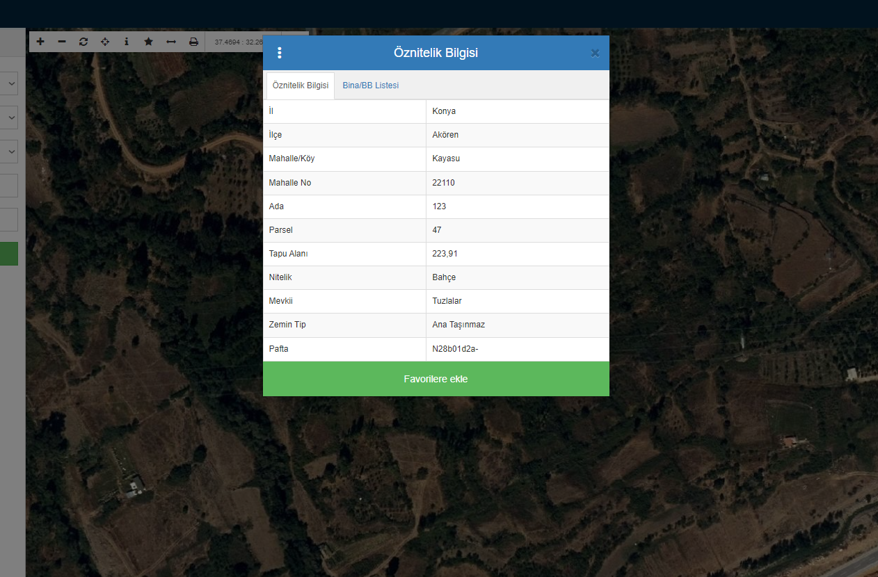Open favorites with the star icon
Viewport: 878px width, 577px height.
click(x=148, y=42)
